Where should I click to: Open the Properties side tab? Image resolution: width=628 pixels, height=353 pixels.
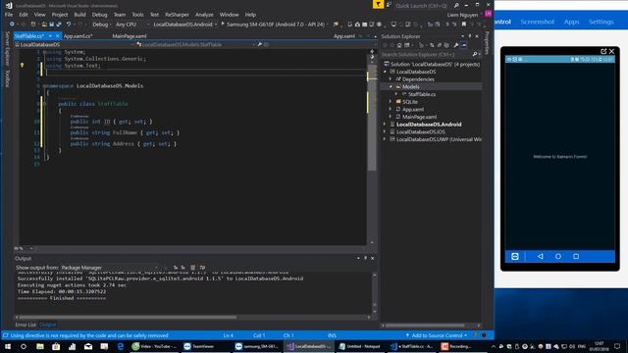coord(488,43)
